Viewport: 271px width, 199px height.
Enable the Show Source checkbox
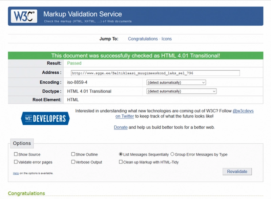pyautogui.click(x=16, y=154)
